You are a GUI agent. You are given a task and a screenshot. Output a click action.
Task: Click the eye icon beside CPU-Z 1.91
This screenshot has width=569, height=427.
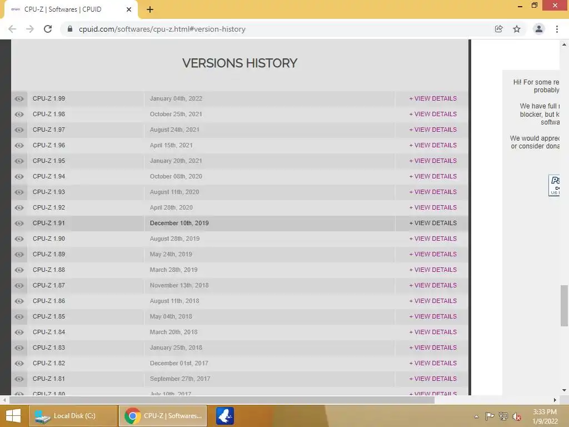(x=19, y=224)
